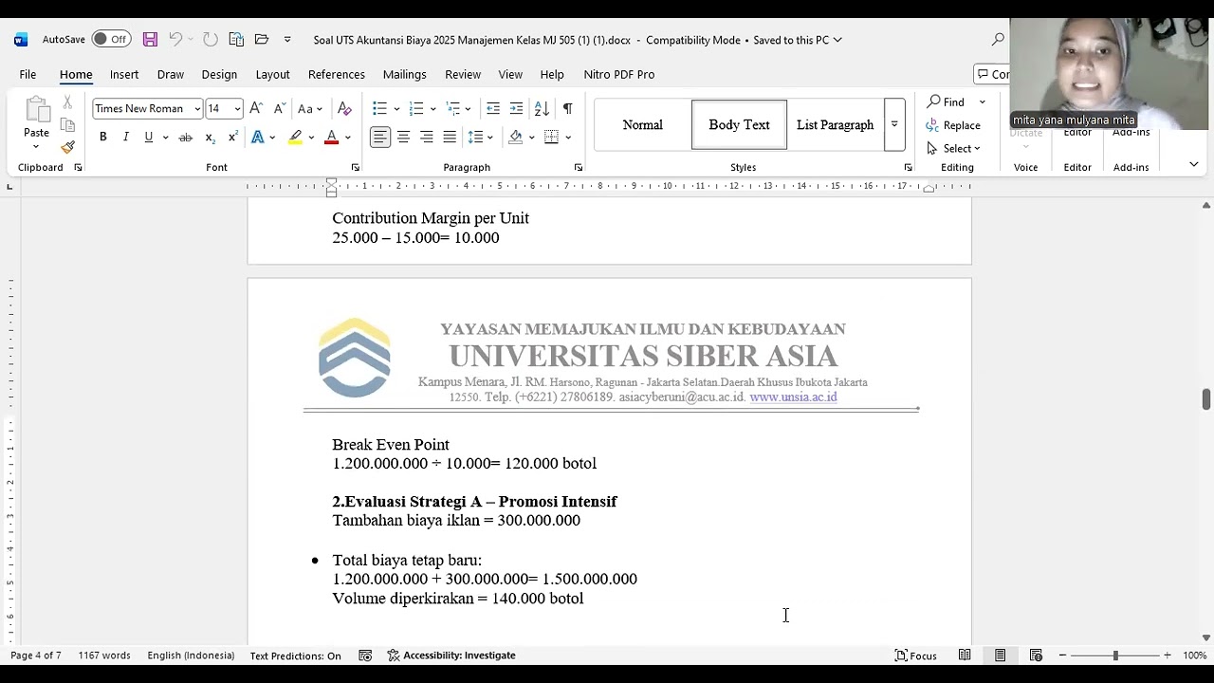The height and width of the screenshot is (683, 1214).
Task: Align text center
Action: (x=403, y=138)
